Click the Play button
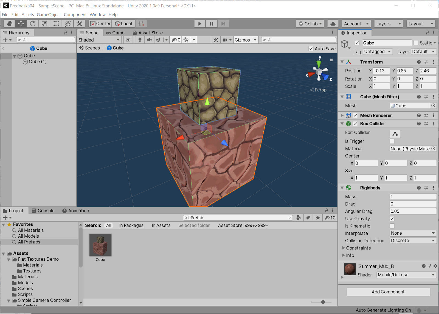439x314 pixels. pyautogui.click(x=200, y=24)
